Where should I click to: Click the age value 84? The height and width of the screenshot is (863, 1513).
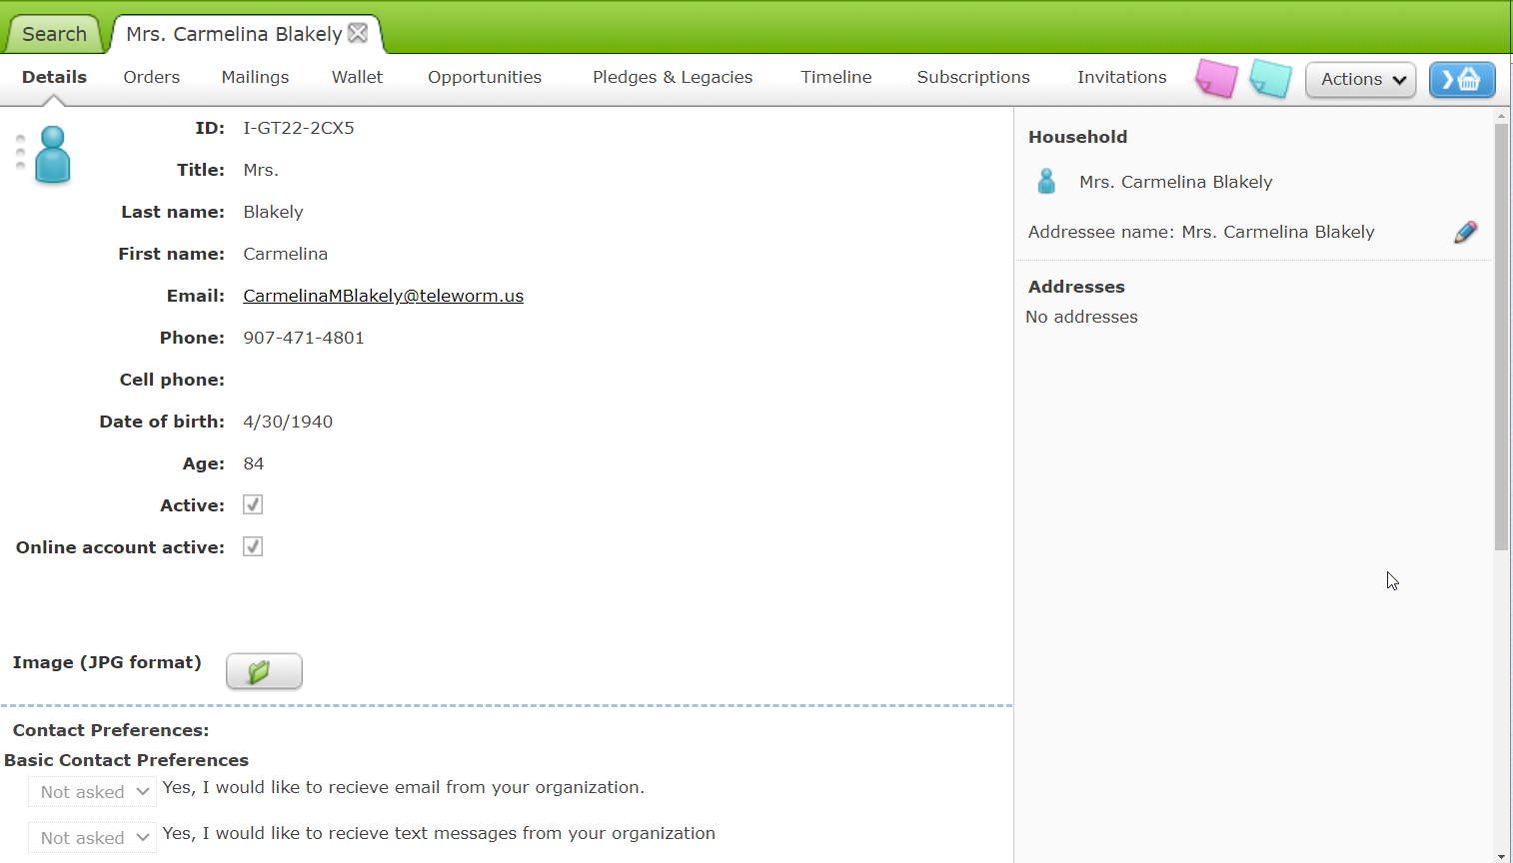pos(254,463)
